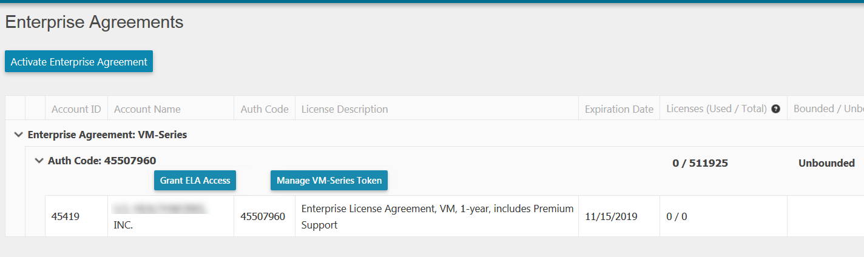The width and height of the screenshot is (864, 257).
Task: Select the bold Unbounded value
Action: pos(826,163)
